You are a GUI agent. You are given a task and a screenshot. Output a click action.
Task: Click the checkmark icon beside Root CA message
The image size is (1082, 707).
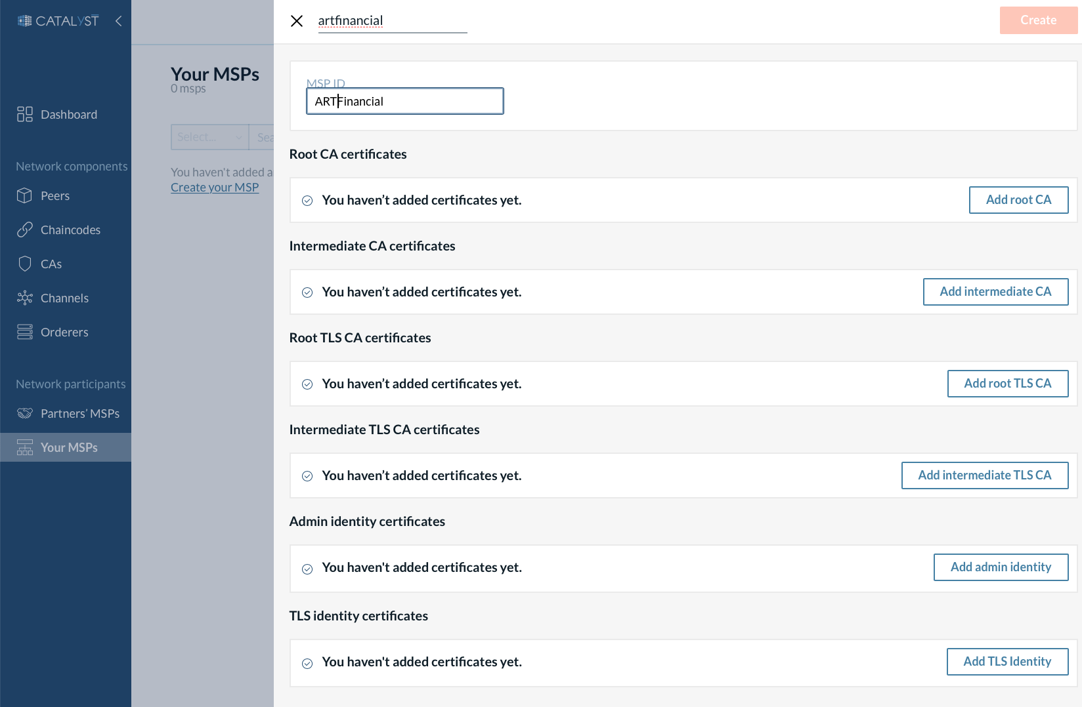coord(307,200)
